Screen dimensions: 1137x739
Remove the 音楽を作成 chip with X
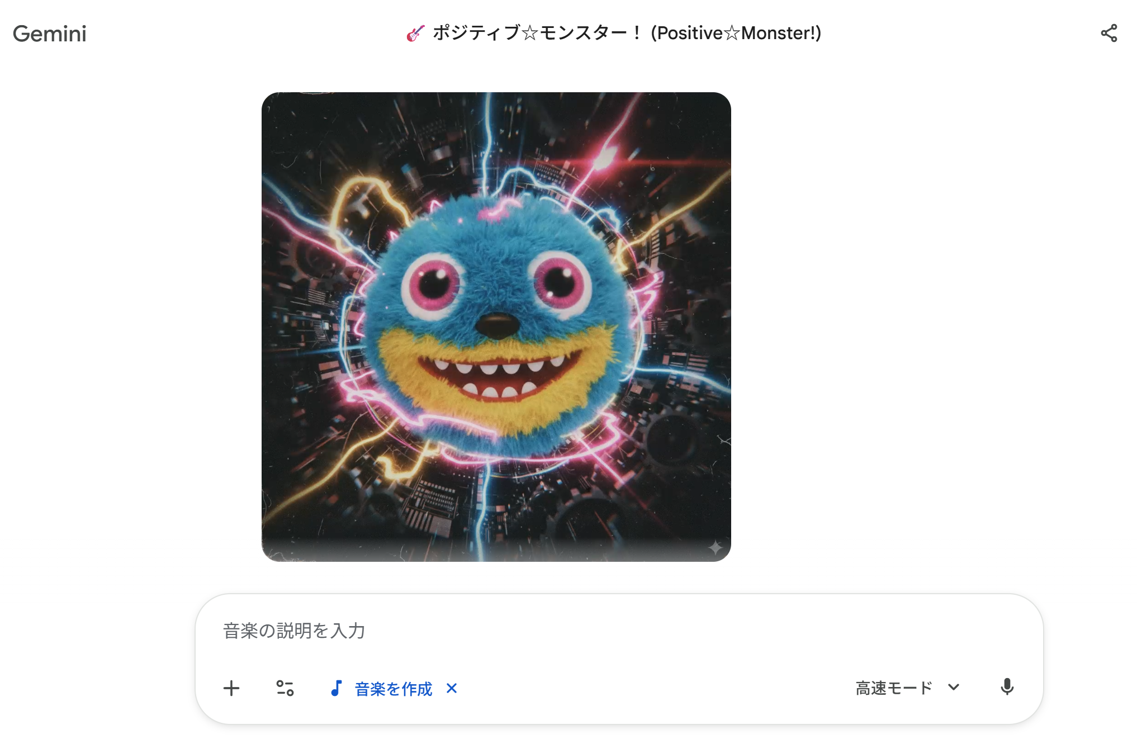point(452,688)
